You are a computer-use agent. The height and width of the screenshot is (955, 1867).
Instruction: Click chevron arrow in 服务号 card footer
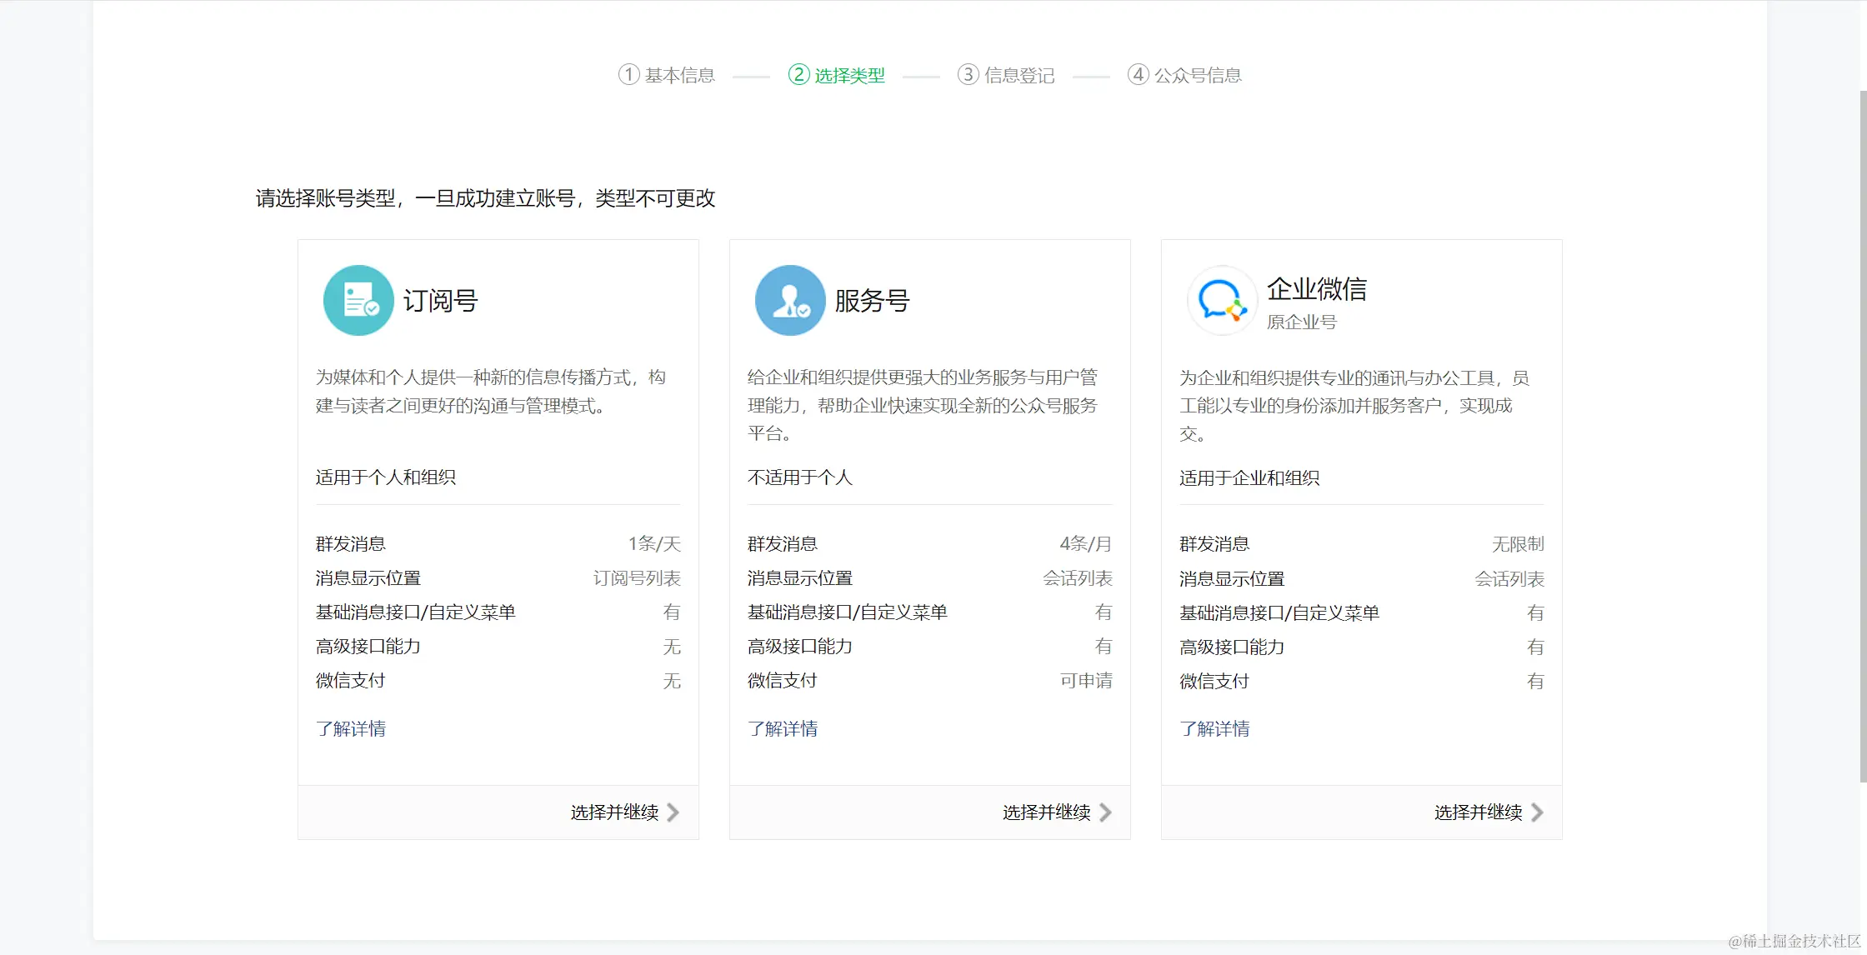1105,812
